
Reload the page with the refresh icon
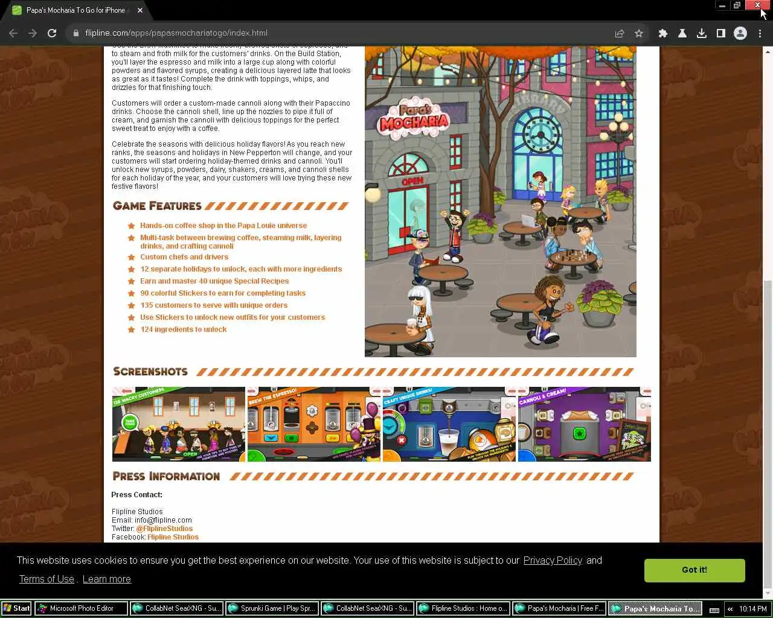pyautogui.click(x=52, y=33)
